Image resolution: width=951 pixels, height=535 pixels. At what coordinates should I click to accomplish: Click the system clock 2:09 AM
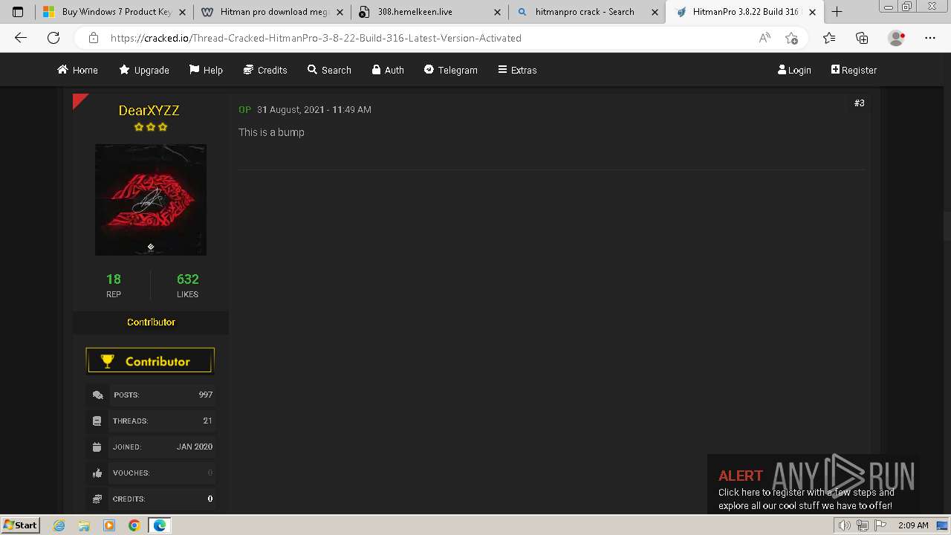913,525
